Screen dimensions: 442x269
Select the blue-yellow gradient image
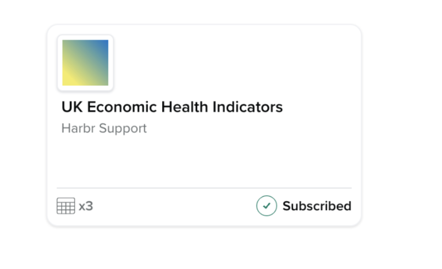point(85,63)
